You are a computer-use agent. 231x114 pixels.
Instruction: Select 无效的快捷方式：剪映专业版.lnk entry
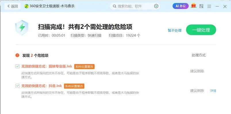point(47,66)
